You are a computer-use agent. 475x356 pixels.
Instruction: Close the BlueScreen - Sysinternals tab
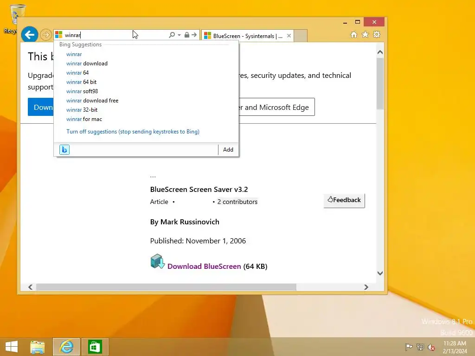coord(289,36)
